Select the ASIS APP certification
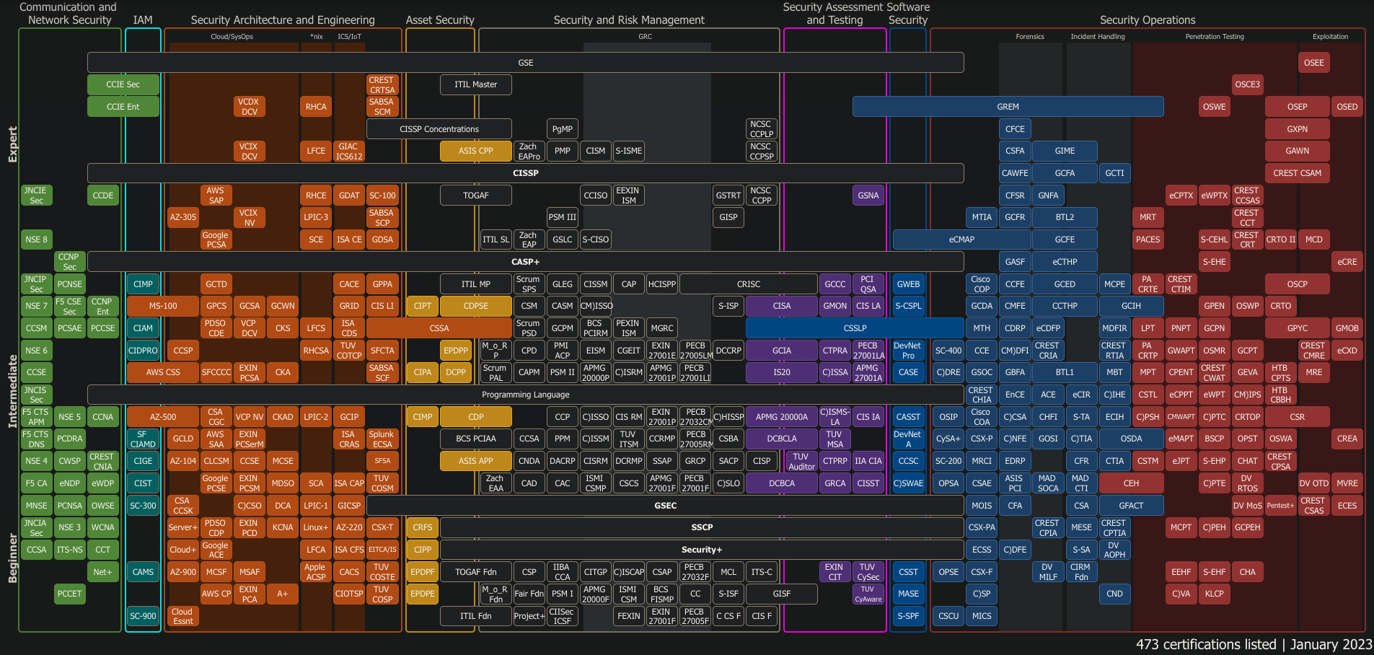 476,461
